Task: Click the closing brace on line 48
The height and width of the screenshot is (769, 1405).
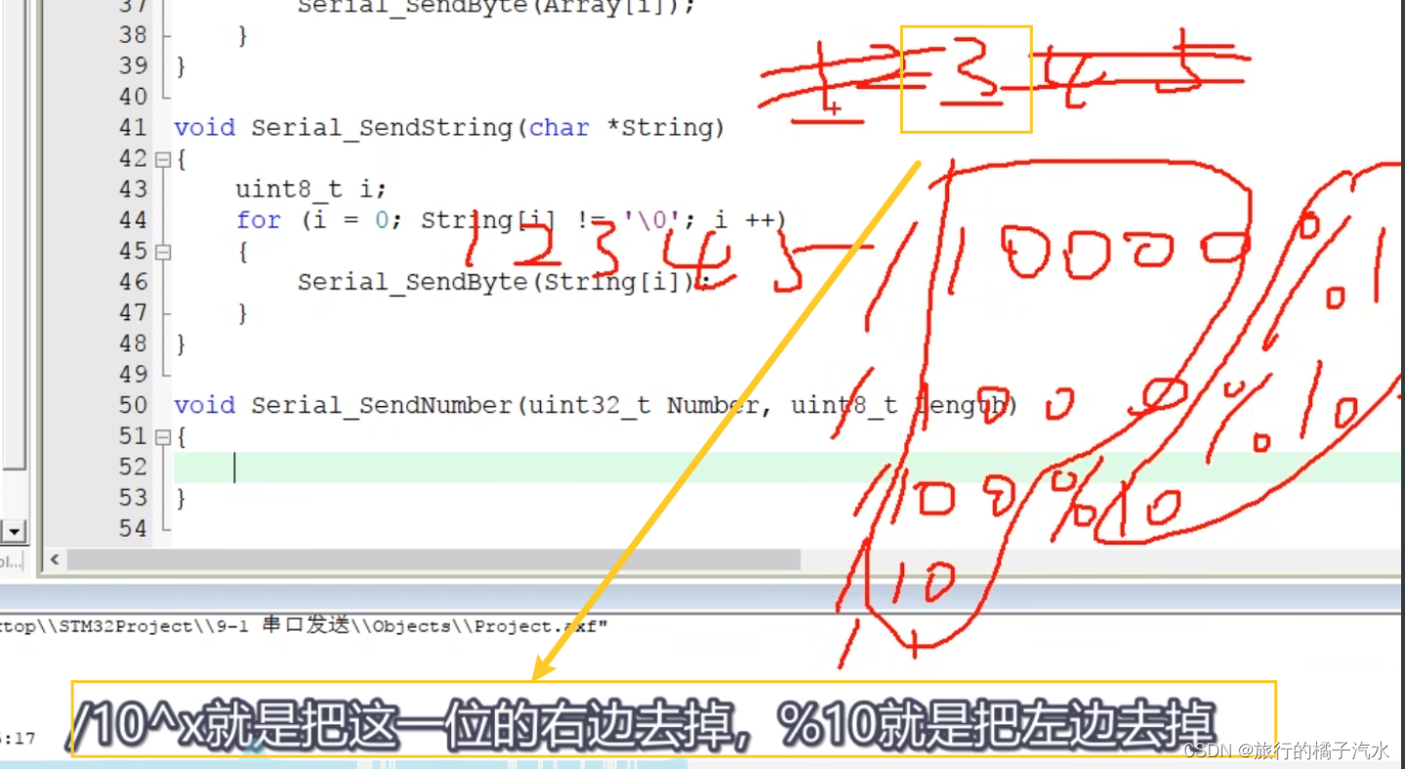Action: pyautogui.click(x=180, y=344)
